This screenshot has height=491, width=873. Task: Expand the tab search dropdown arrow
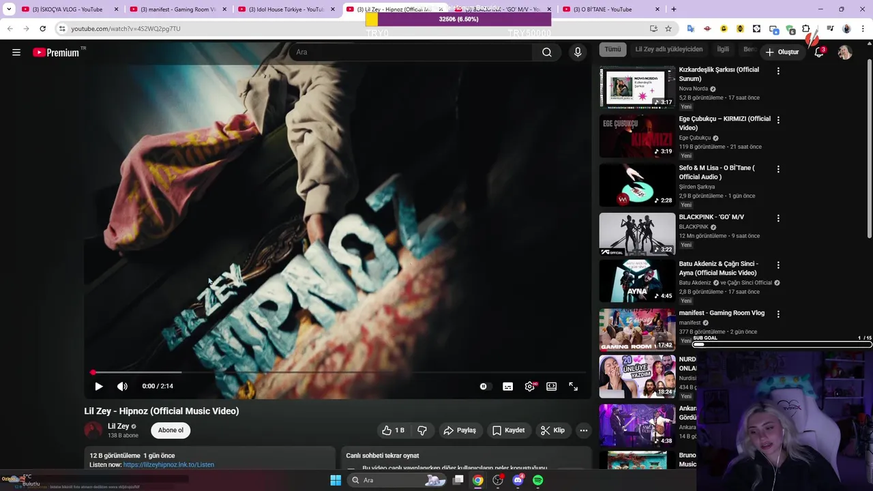[x=8, y=10]
